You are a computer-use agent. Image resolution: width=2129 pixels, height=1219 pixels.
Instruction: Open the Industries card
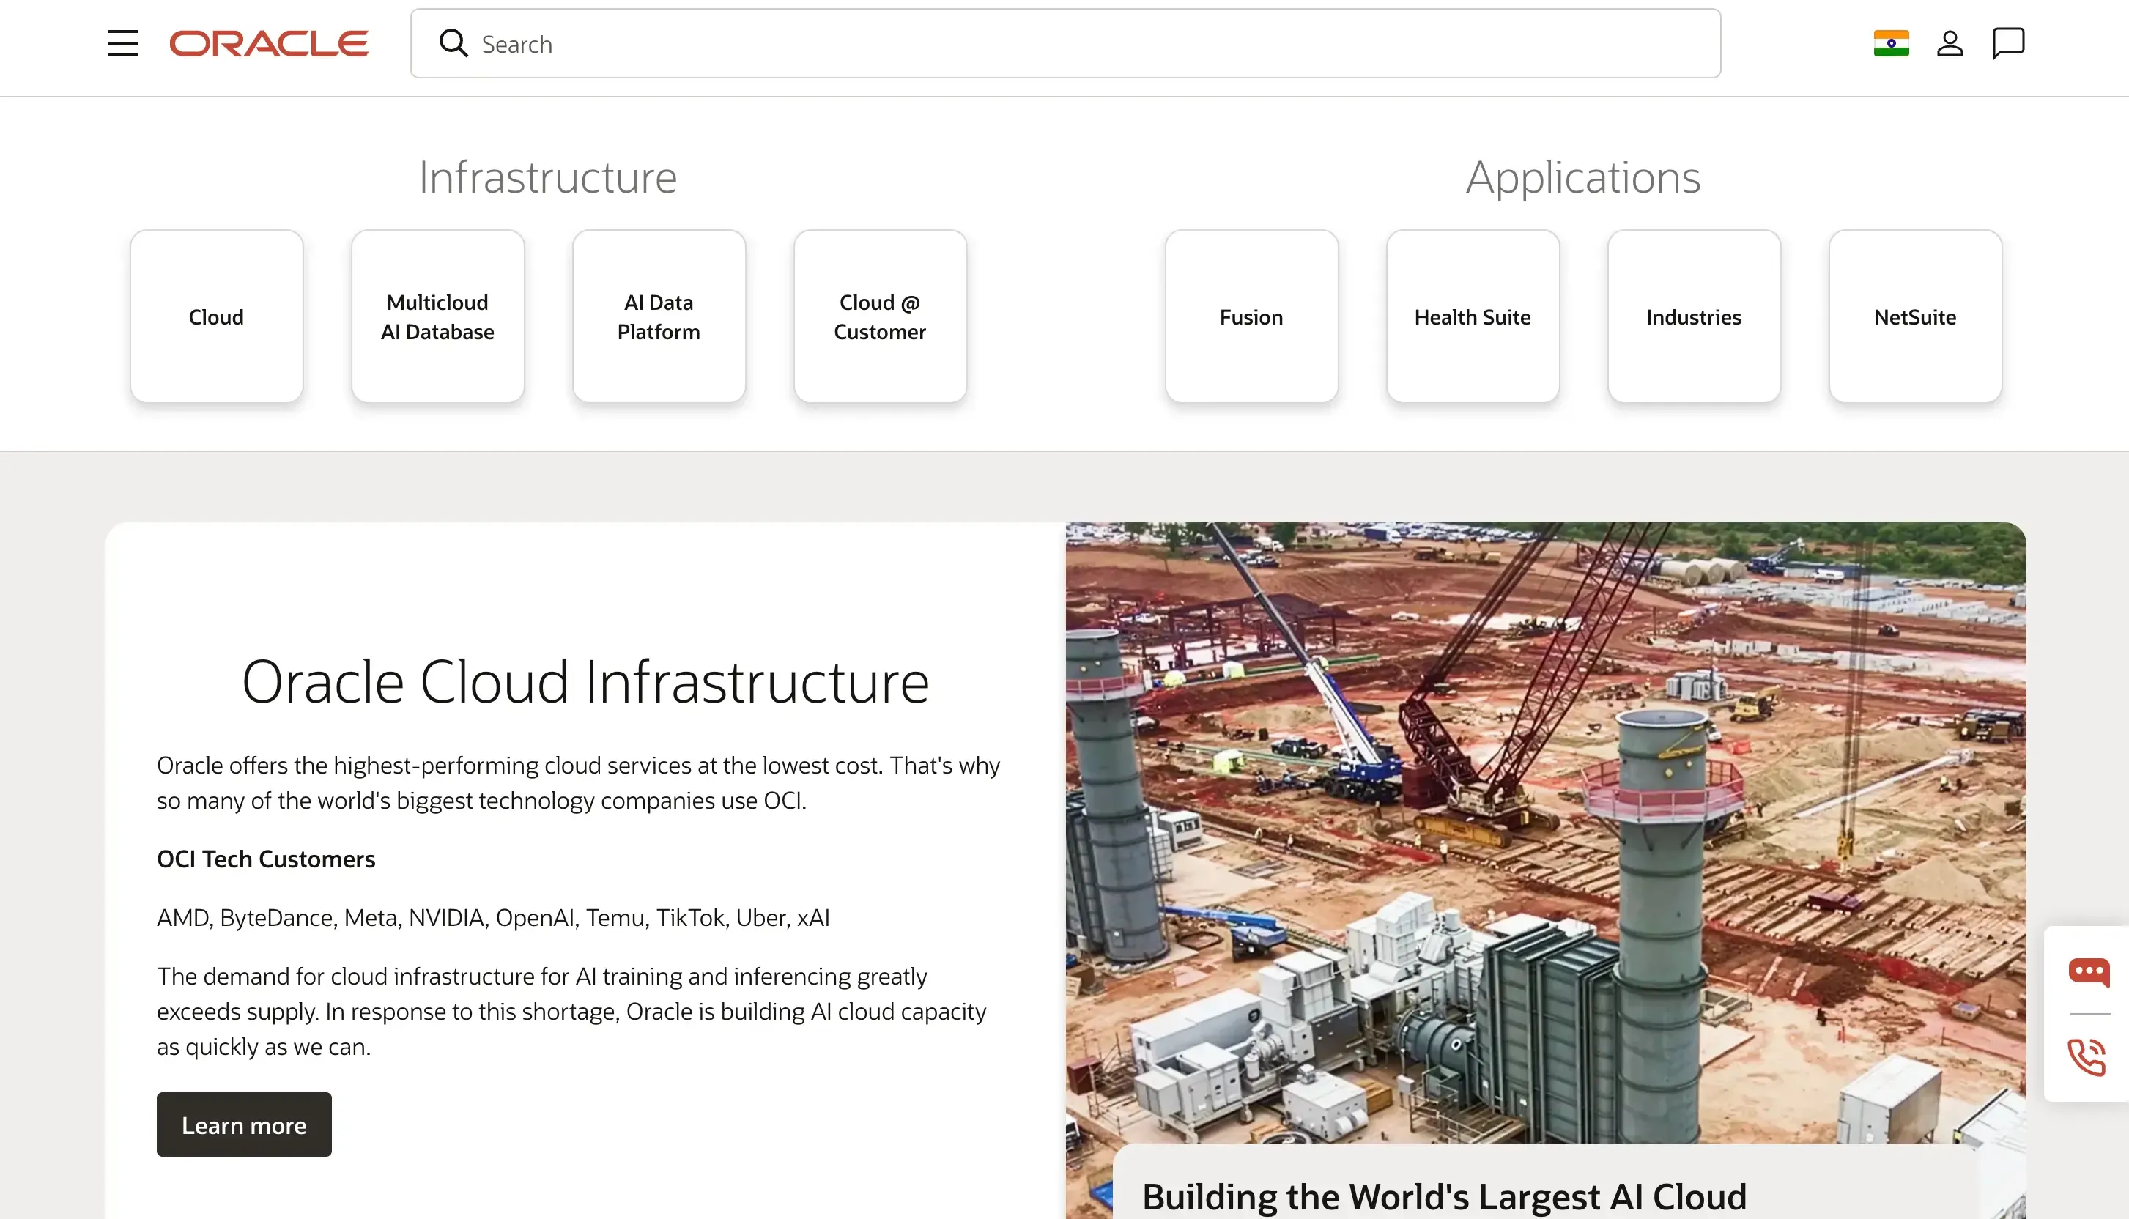(1694, 316)
